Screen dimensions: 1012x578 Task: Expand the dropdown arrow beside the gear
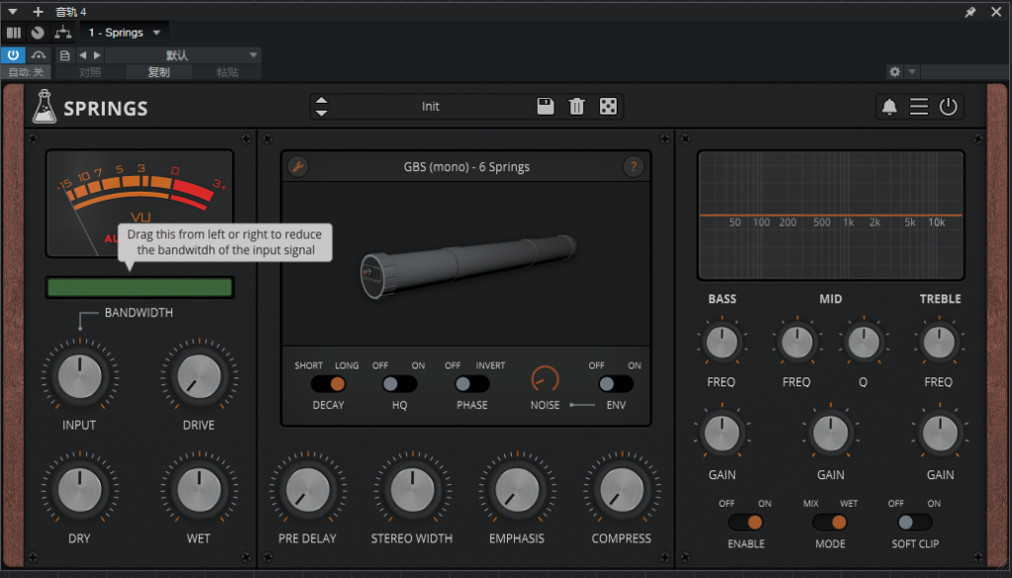click(x=912, y=71)
